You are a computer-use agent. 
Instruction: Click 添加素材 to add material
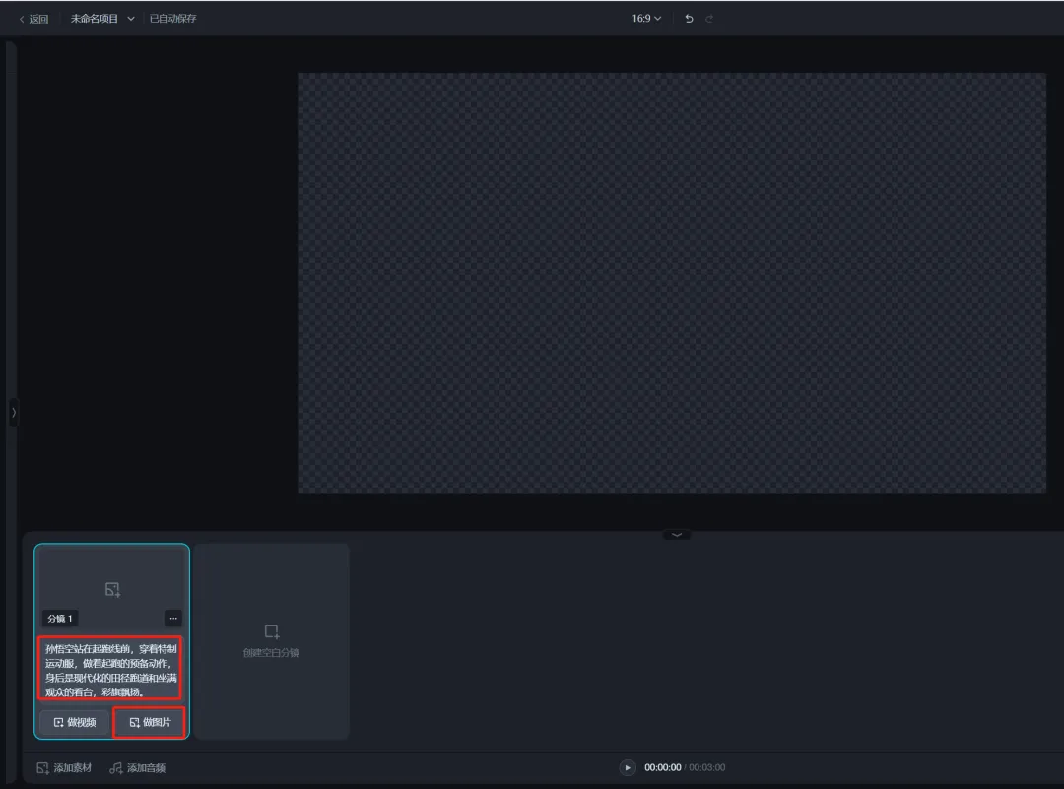pyautogui.click(x=64, y=767)
